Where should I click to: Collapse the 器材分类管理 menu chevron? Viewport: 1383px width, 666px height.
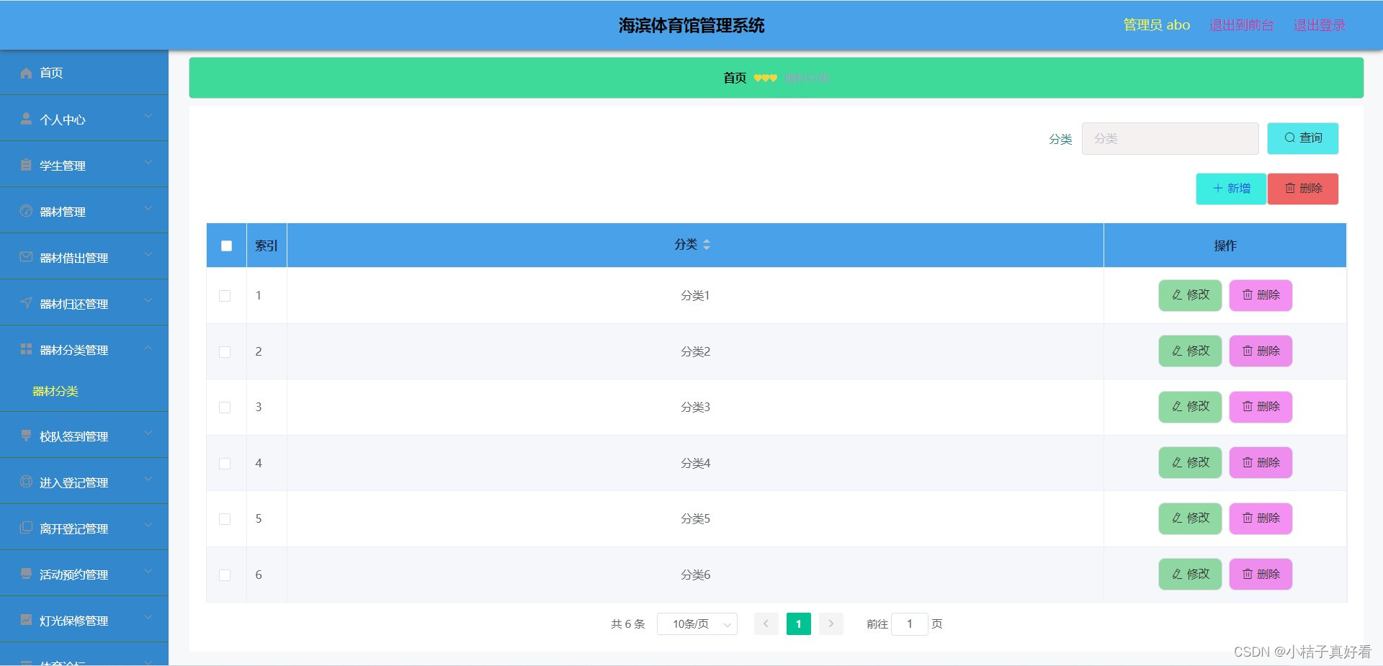[x=148, y=347]
